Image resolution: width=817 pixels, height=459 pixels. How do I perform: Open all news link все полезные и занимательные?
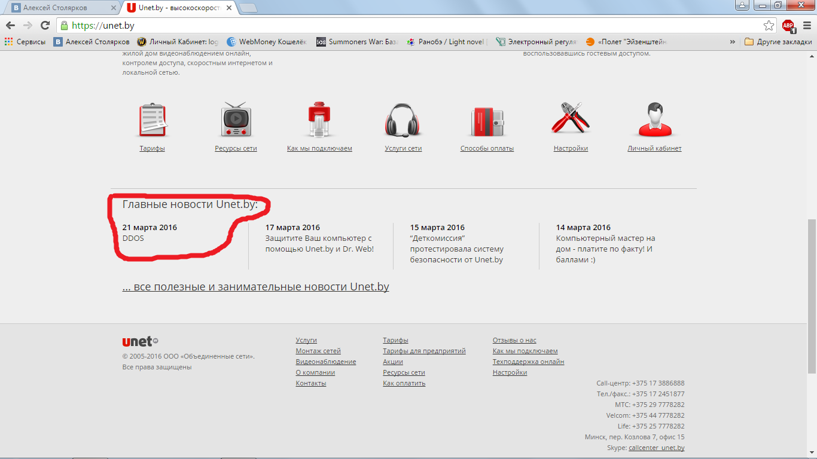pos(255,287)
